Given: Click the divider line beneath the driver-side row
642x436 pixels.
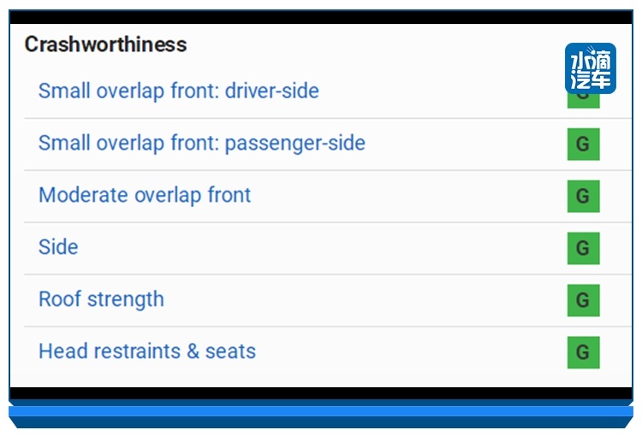Looking at the screenshot, I should click(328, 119).
